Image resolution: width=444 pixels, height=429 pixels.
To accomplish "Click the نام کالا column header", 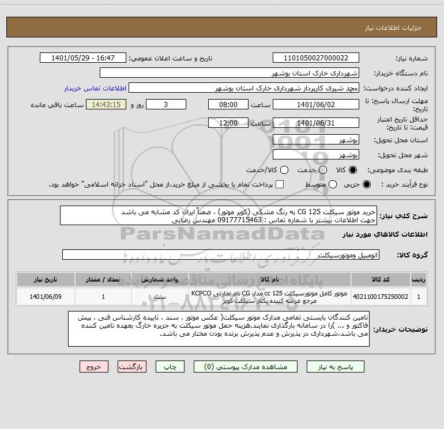I will 270,279.
